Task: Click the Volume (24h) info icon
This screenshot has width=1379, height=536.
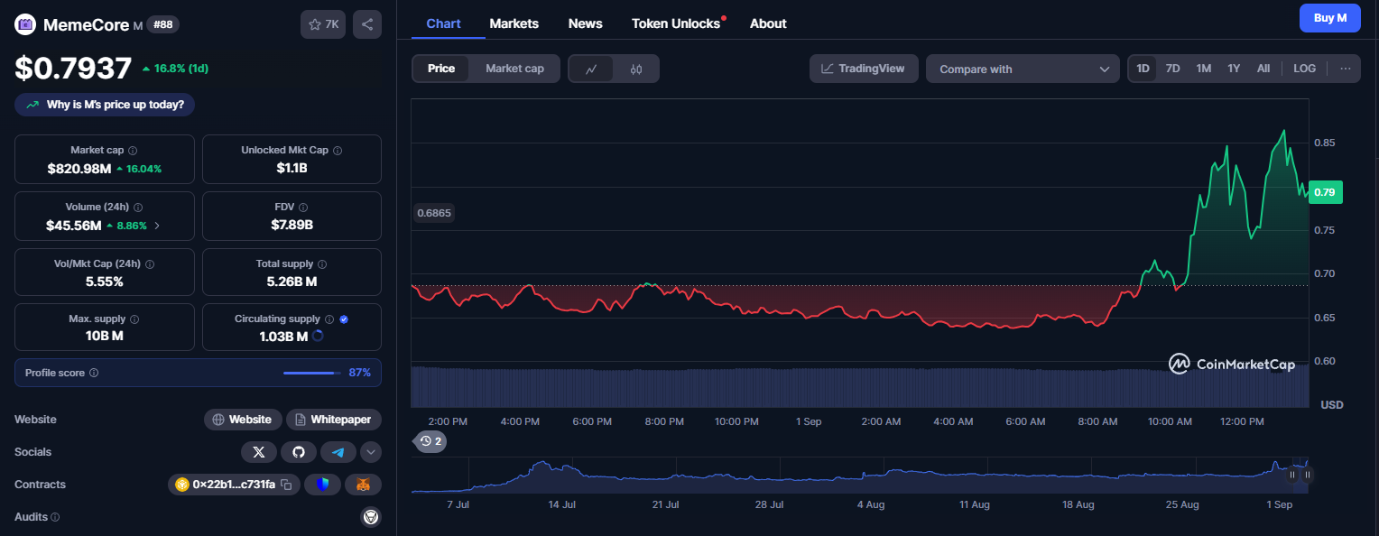Action: (x=137, y=208)
